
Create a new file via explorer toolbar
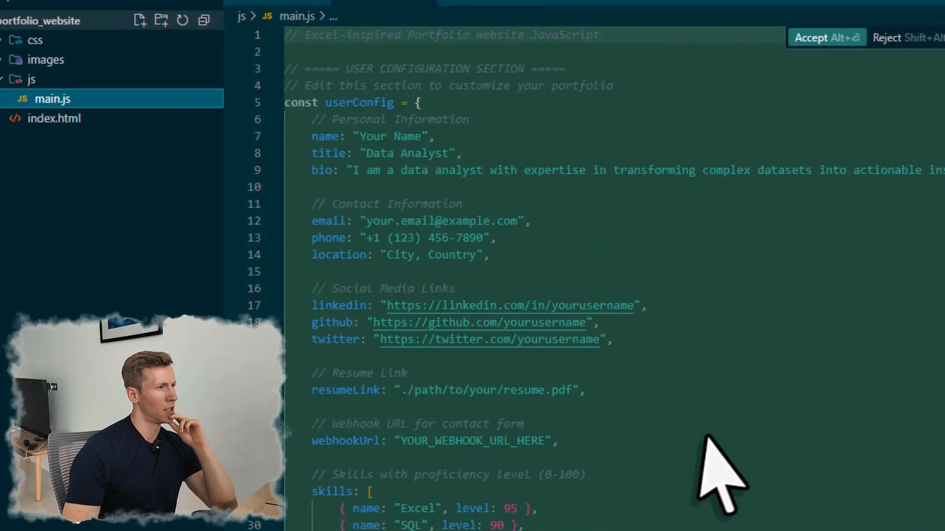(x=140, y=20)
